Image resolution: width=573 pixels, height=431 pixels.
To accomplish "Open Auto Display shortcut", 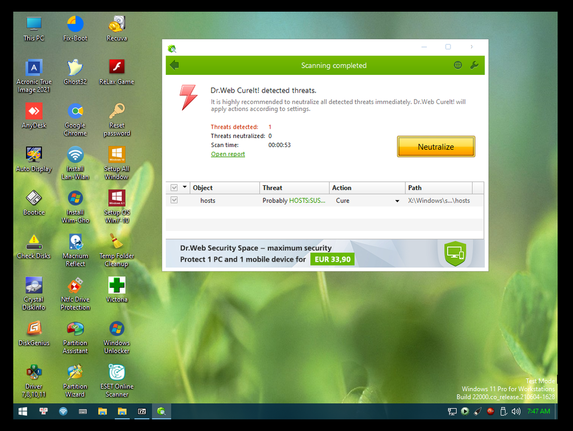I will tap(34, 159).
